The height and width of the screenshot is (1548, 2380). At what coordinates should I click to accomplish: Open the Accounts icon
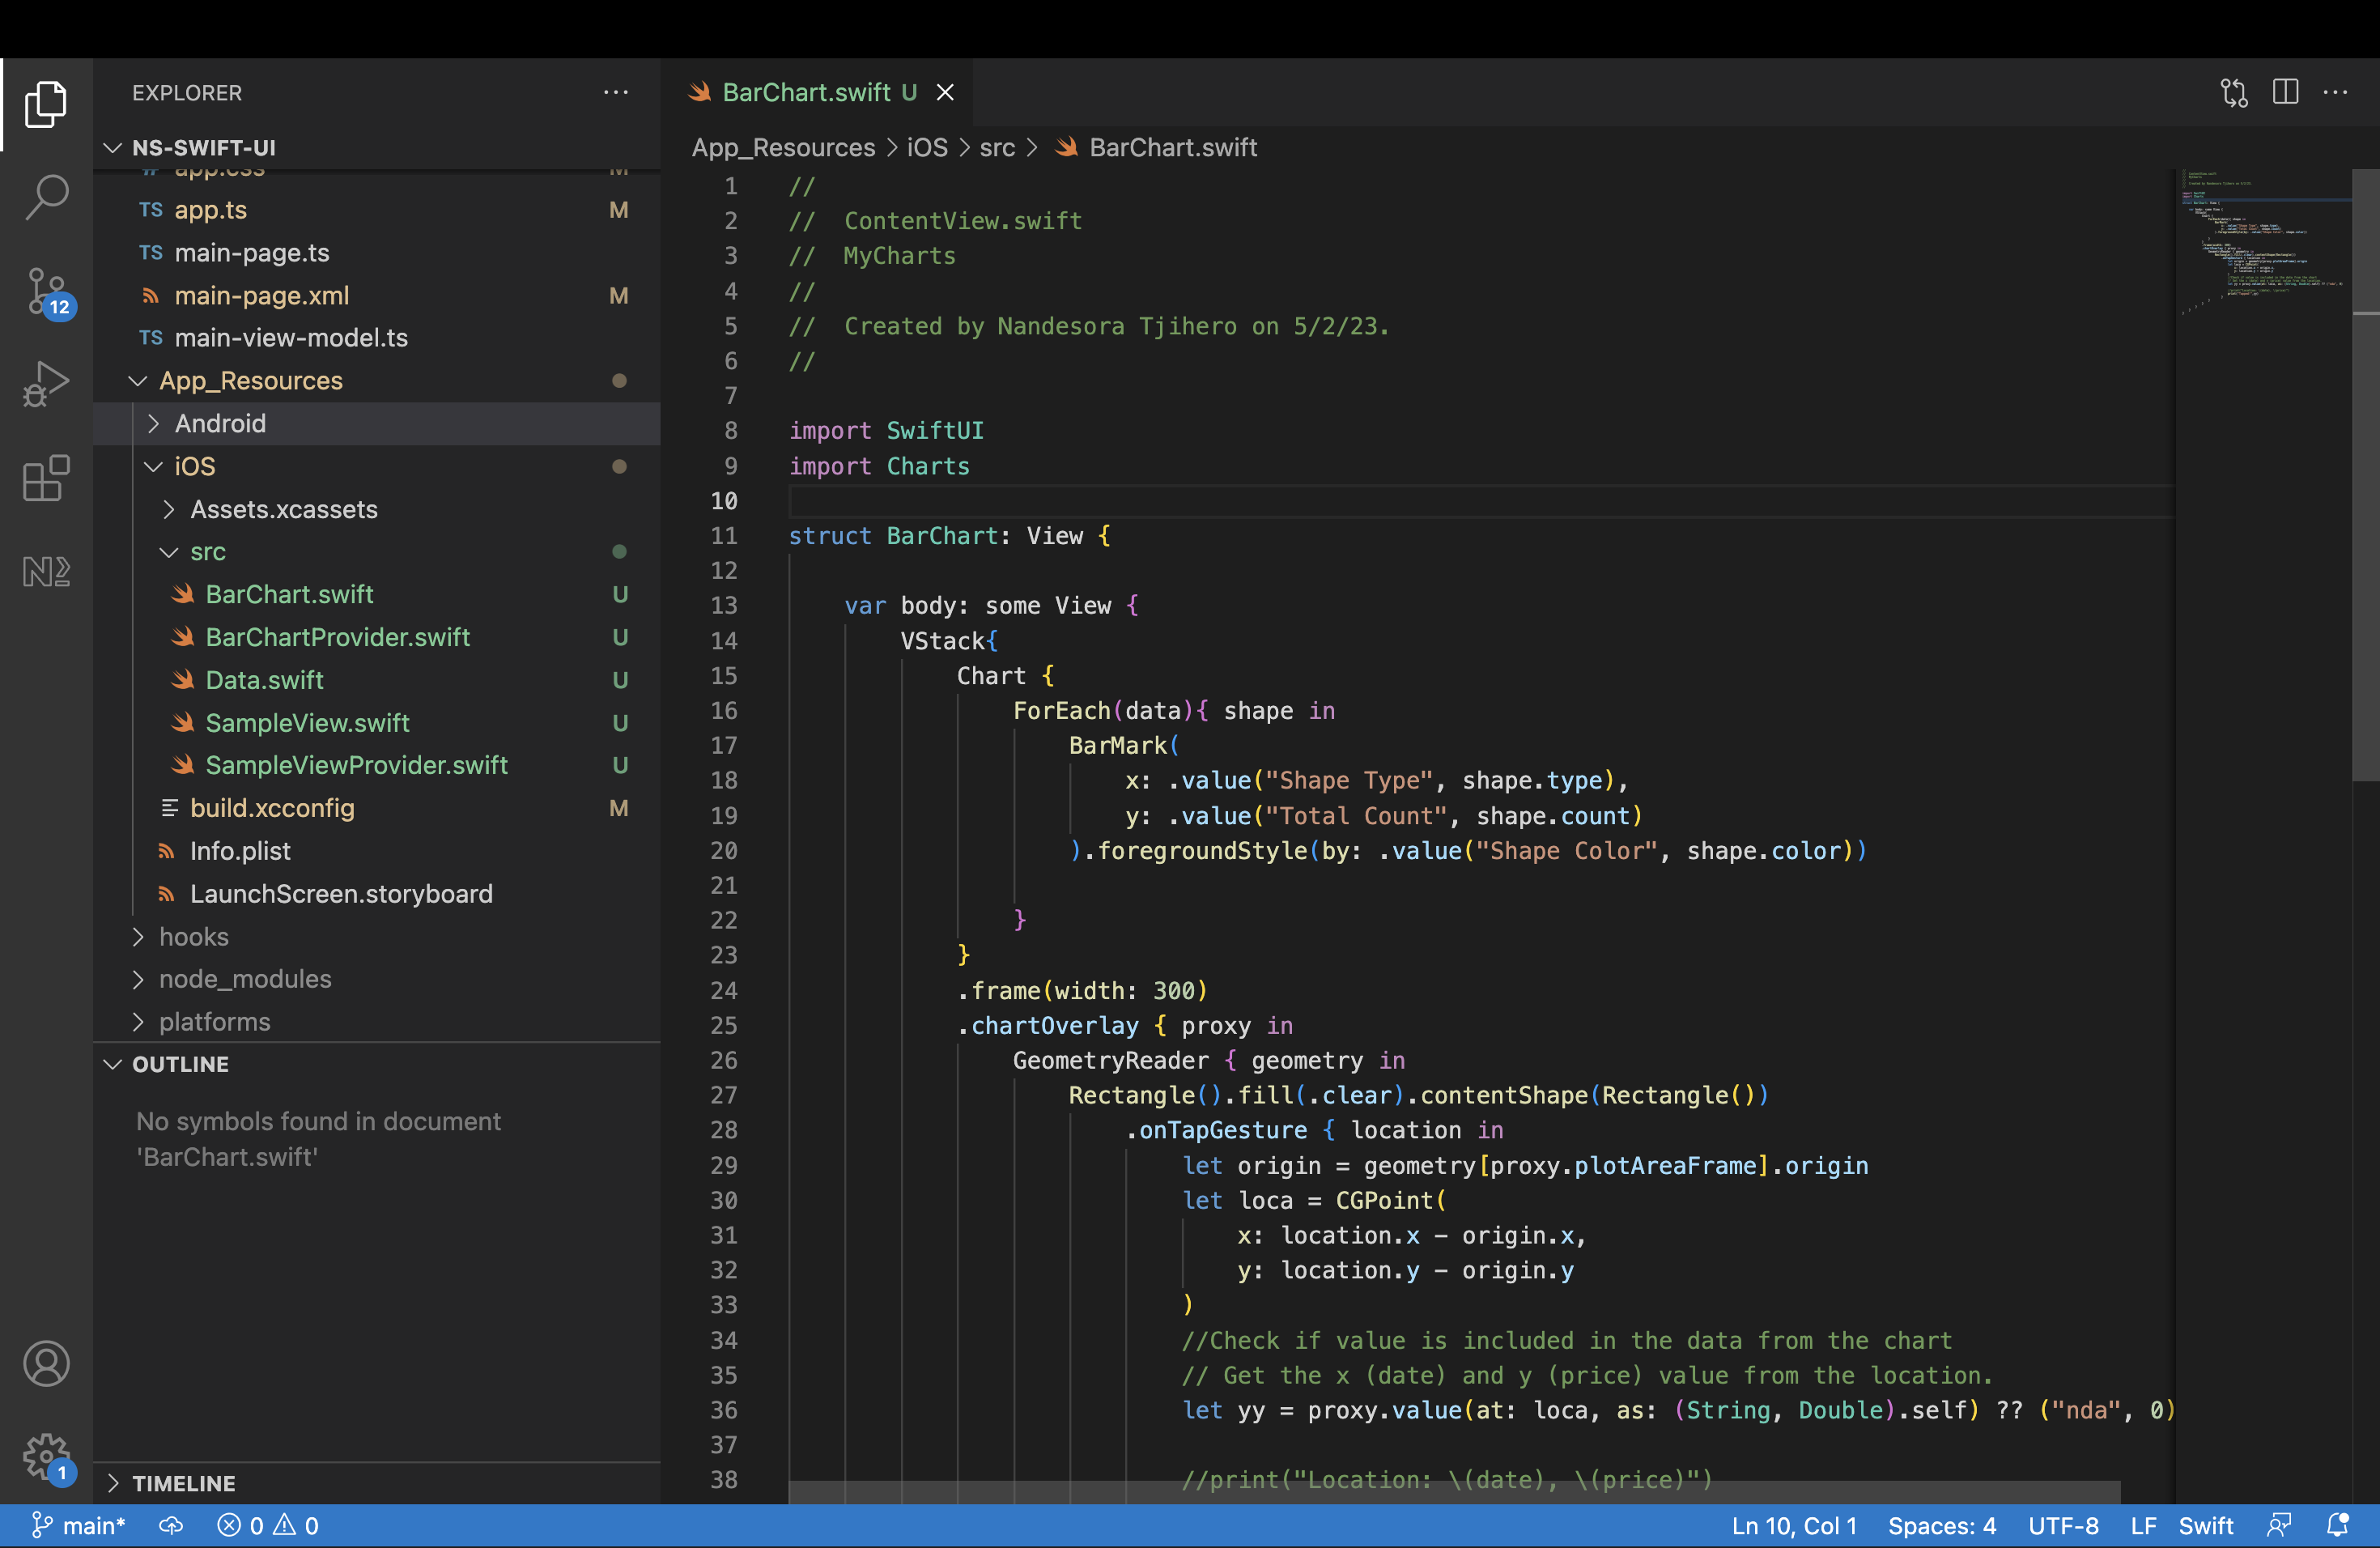click(46, 1363)
